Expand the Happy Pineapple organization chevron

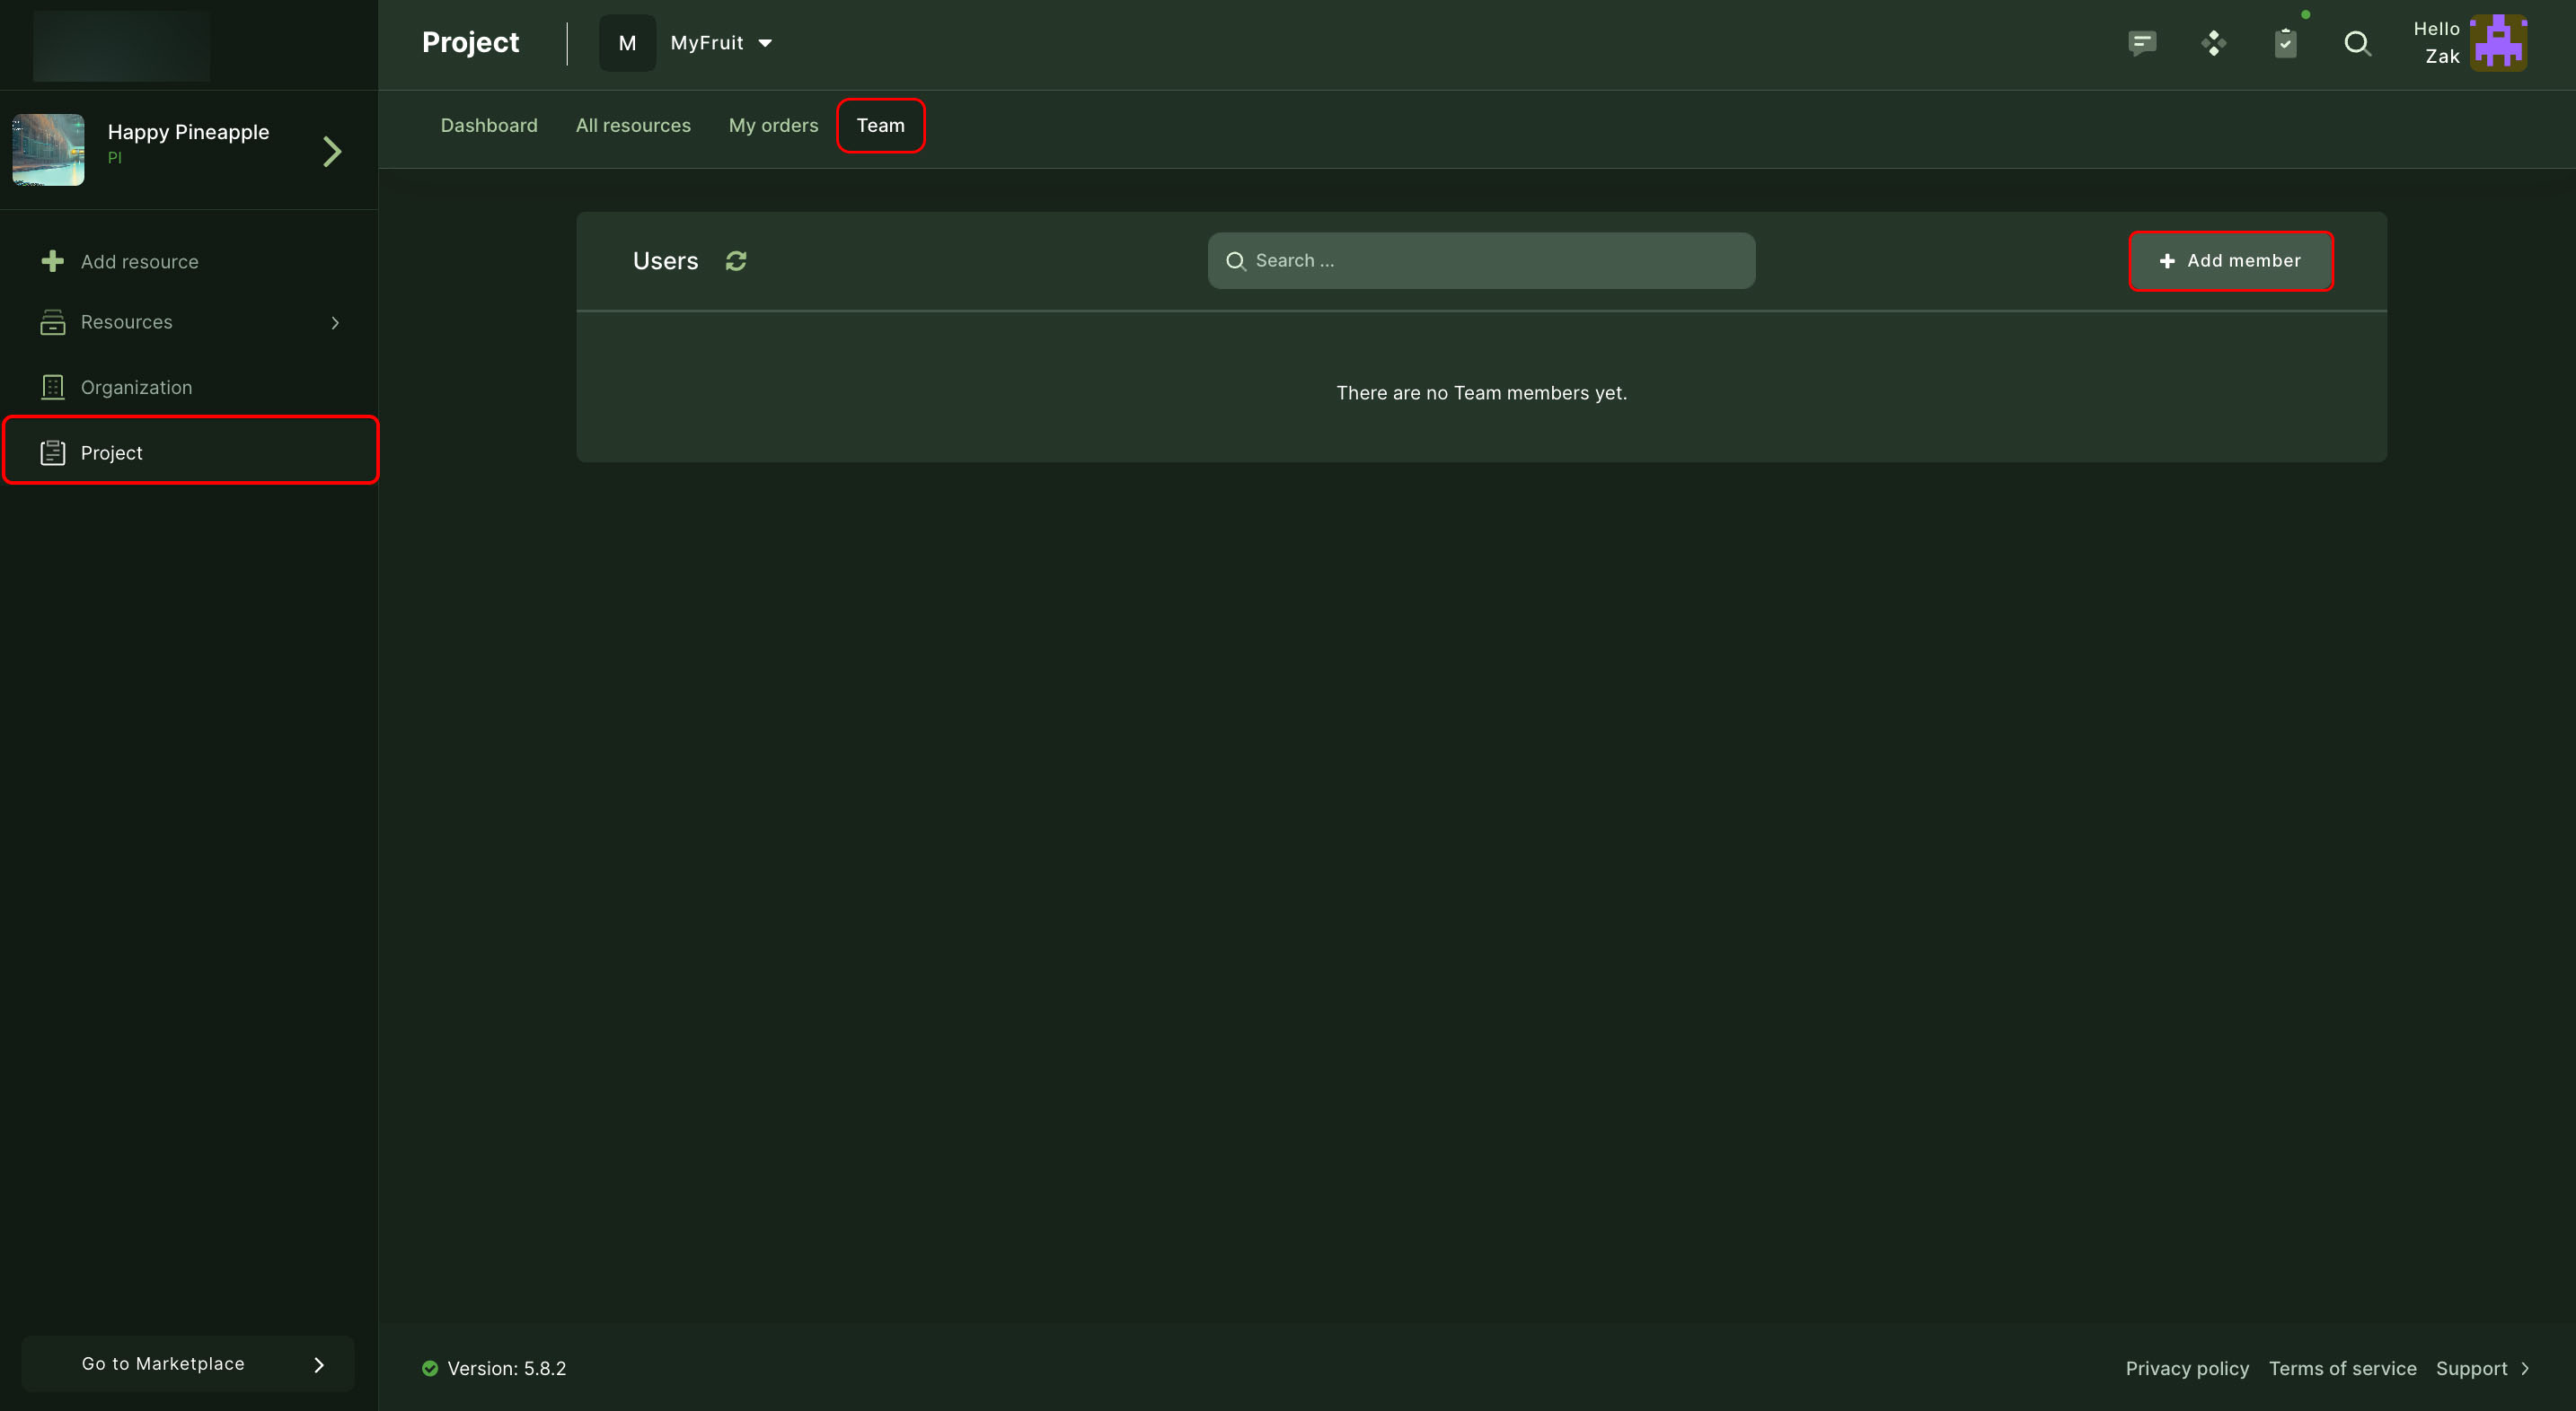pos(332,151)
